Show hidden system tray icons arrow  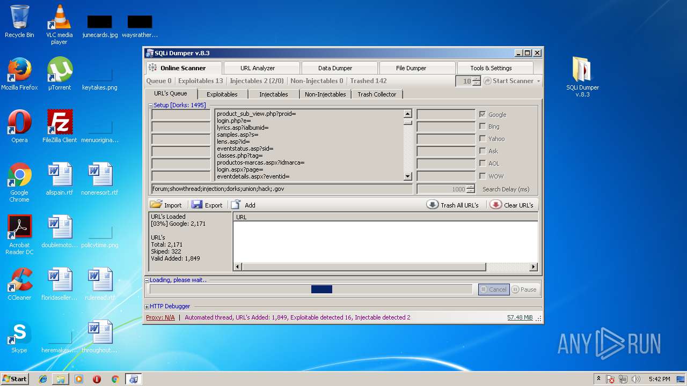click(x=598, y=379)
